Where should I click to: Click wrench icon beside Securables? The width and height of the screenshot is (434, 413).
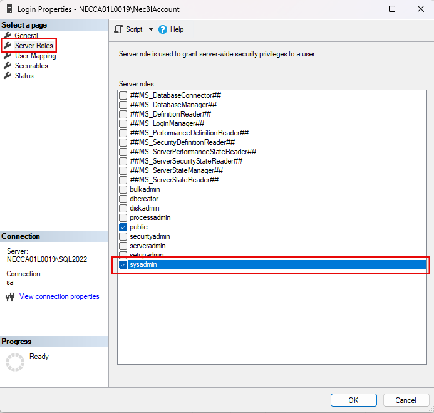(x=8, y=66)
